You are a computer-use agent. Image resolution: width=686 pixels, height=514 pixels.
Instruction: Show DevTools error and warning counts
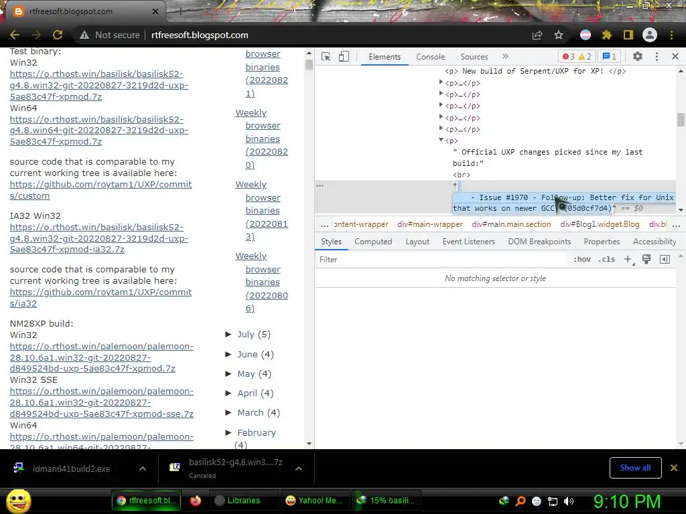577,56
